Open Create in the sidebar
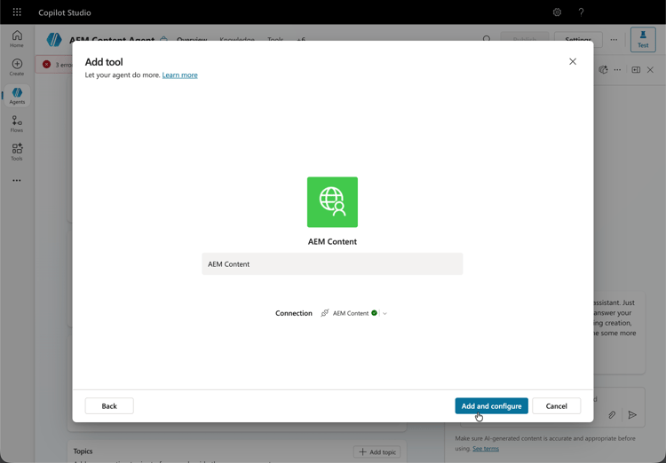Image resolution: width=666 pixels, height=463 pixels. point(17,67)
